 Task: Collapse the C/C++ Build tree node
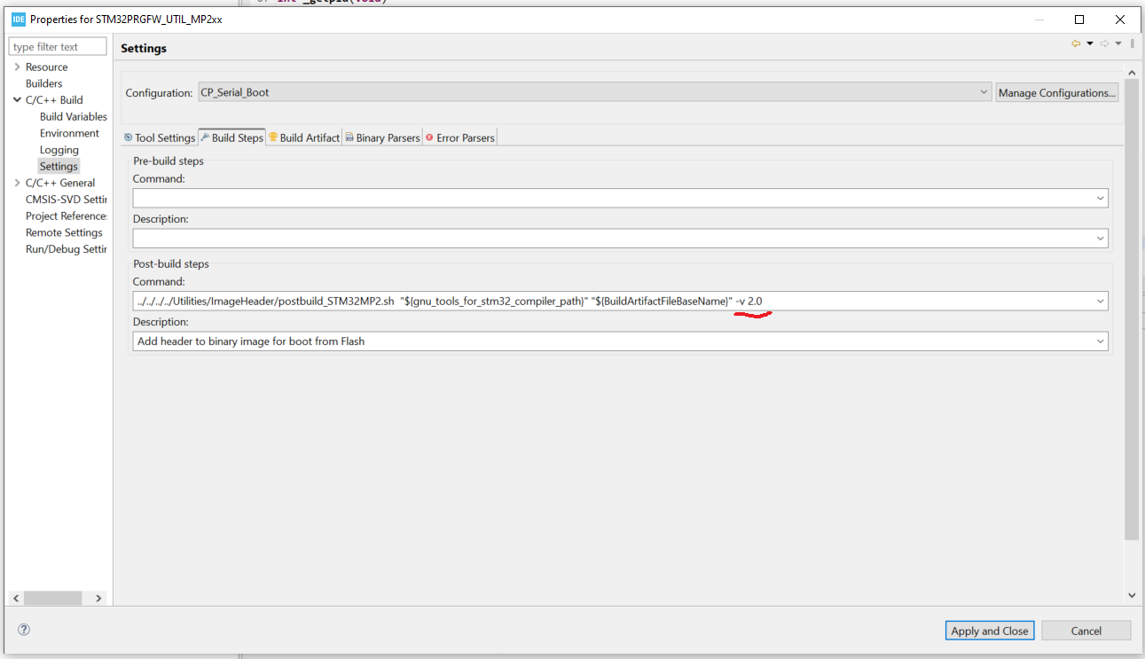coord(17,100)
